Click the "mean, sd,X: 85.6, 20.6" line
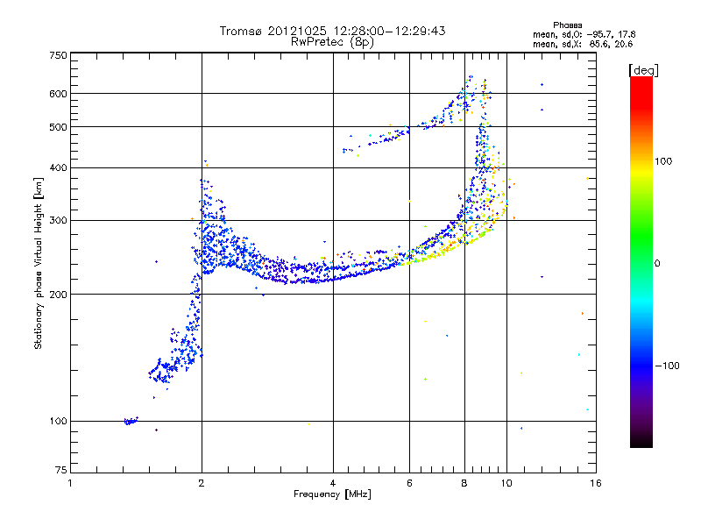The height and width of the screenshot is (526, 701). (x=583, y=44)
